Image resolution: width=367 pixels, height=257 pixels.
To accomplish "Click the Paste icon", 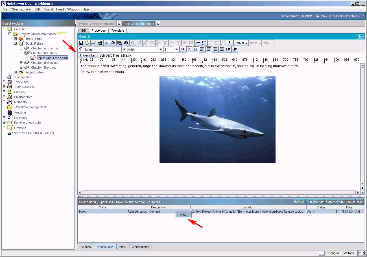I will click(119, 43).
